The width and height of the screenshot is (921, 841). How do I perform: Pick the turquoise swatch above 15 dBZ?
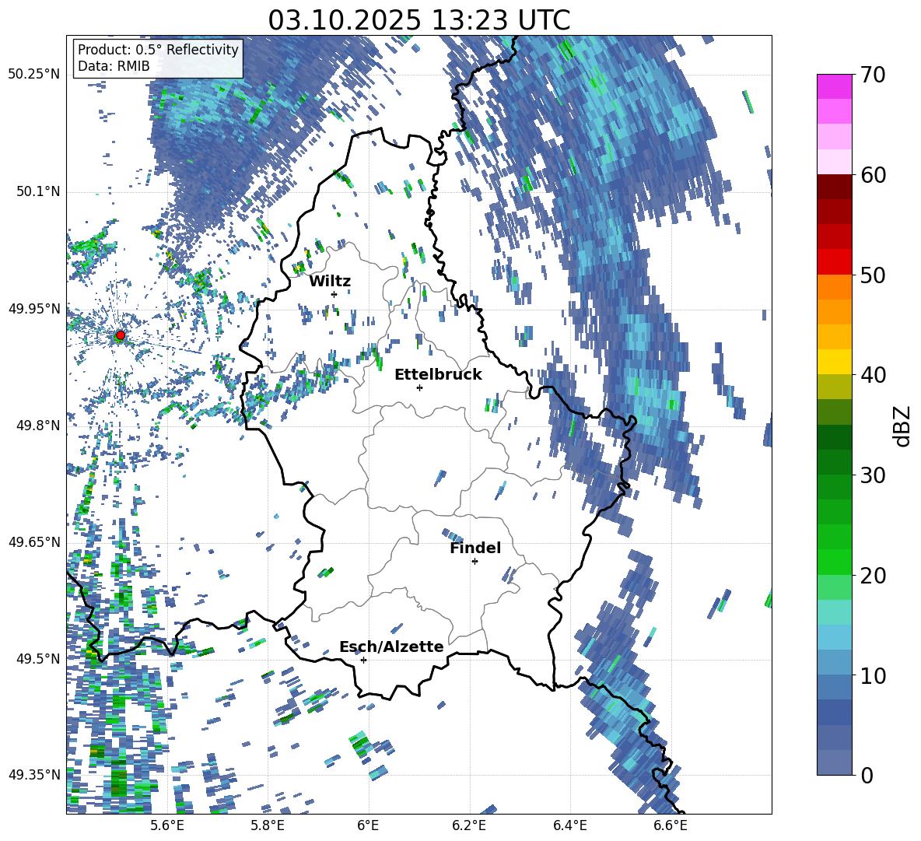[834, 612]
